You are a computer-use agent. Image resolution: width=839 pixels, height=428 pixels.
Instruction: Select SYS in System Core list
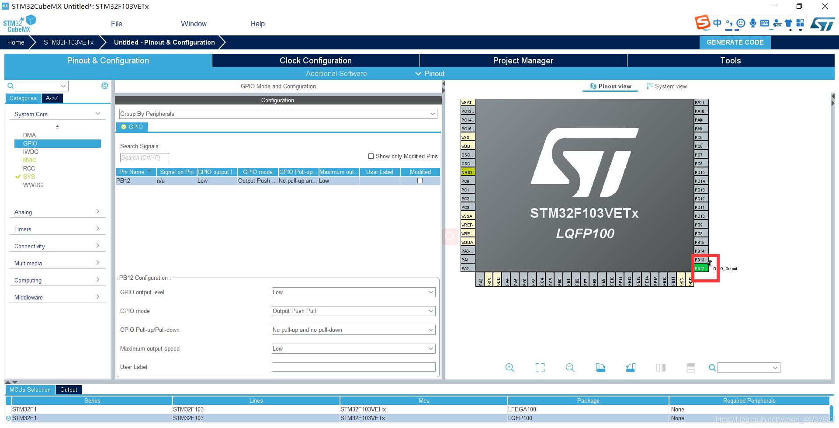coord(29,177)
